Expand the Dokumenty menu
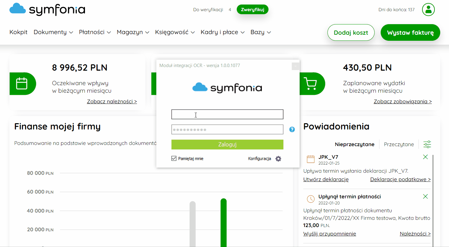 (53, 32)
